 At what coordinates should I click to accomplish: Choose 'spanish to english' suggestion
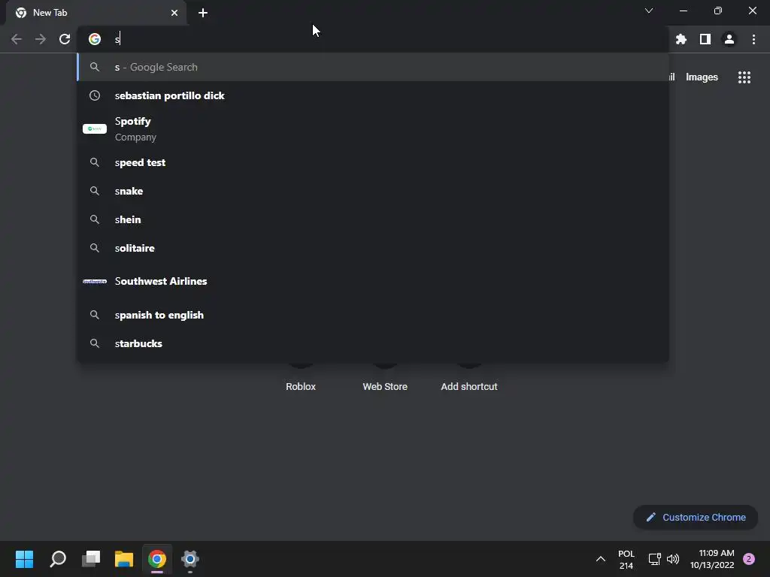click(x=373, y=315)
